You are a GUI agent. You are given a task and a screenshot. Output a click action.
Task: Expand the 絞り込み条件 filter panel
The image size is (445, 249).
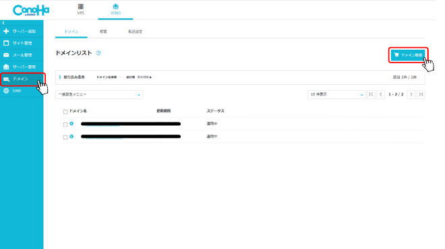coord(71,77)
